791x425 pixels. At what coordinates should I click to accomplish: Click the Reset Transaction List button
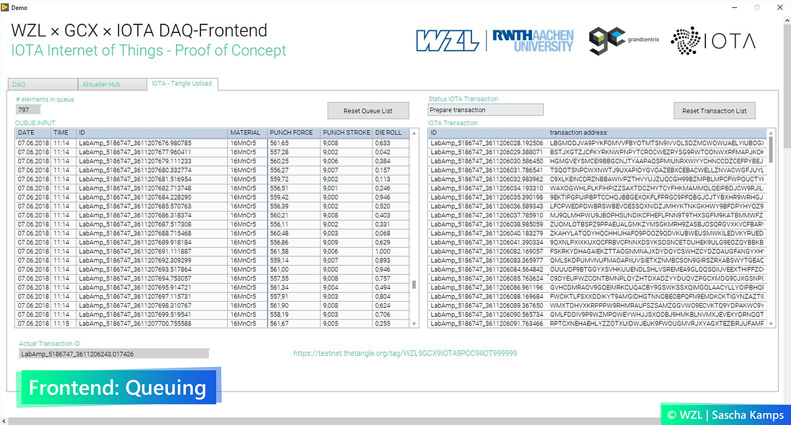715,111
